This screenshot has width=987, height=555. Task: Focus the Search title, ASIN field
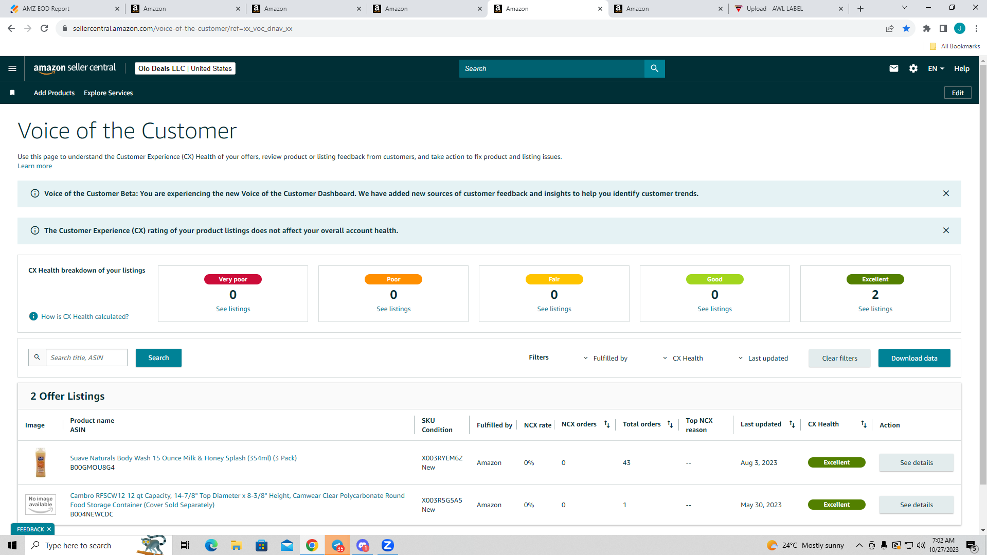86,357
